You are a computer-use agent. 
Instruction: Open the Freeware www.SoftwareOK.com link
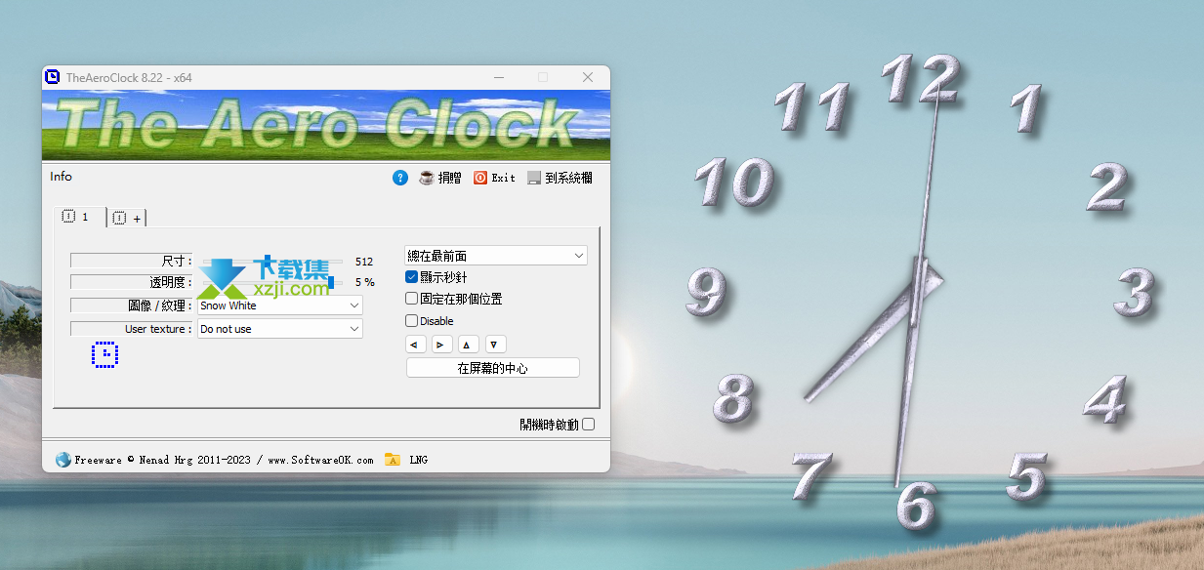pos(215,460)
